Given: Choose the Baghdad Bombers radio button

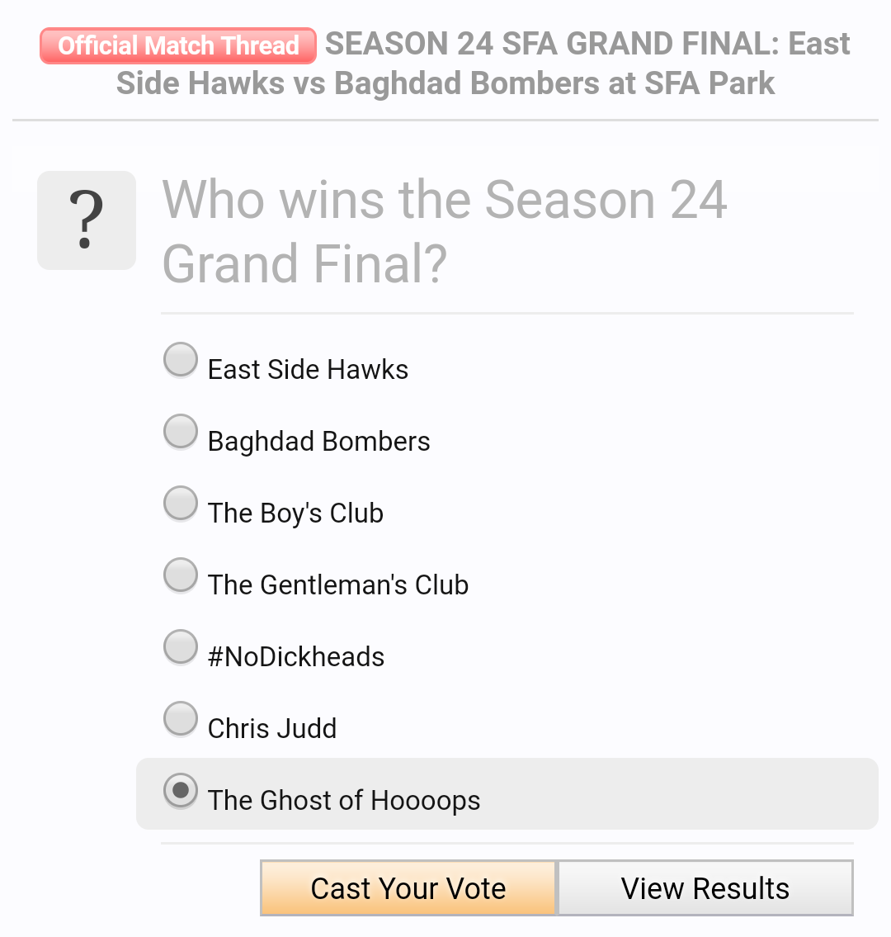Looking at the screenshot, I should [181, 432].
